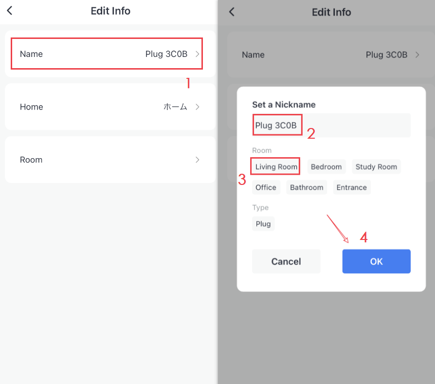Select the Bedroom tag

pyautogui.click(x=326, y=167)
